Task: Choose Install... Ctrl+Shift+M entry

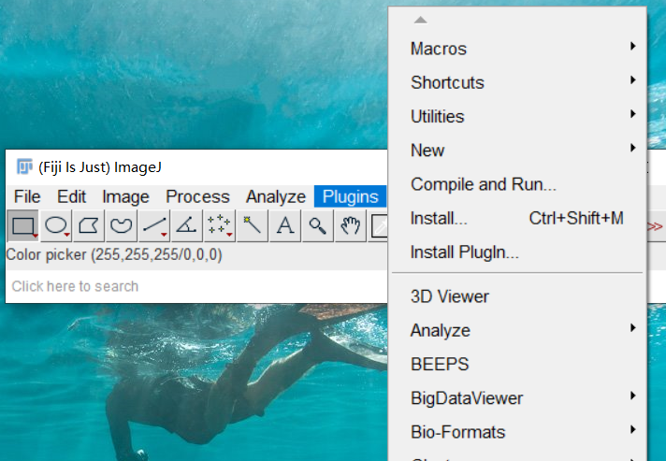Action: (x=517, y=218)
